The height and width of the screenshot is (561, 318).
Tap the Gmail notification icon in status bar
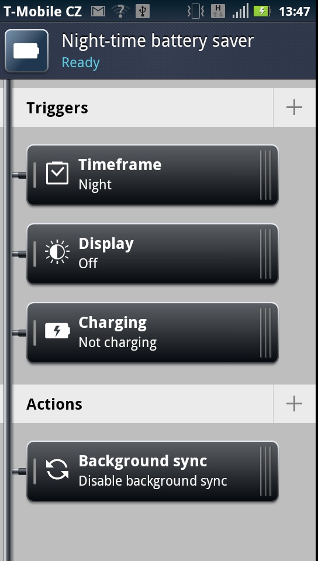tap(98, 12)
